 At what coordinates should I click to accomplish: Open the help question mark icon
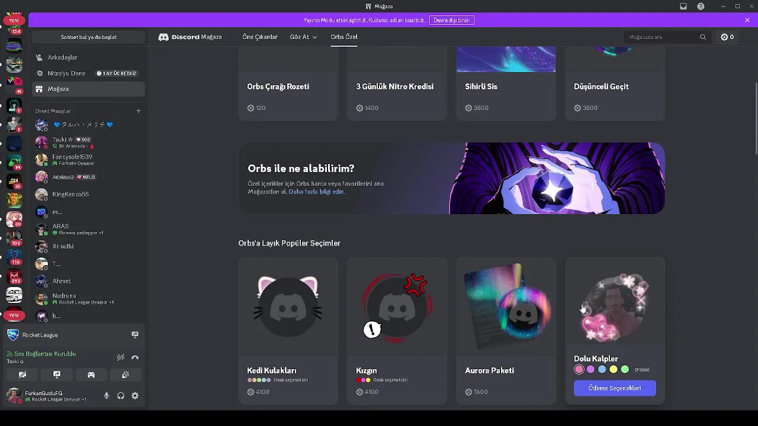pyautogui.click(x=701, y=7)
